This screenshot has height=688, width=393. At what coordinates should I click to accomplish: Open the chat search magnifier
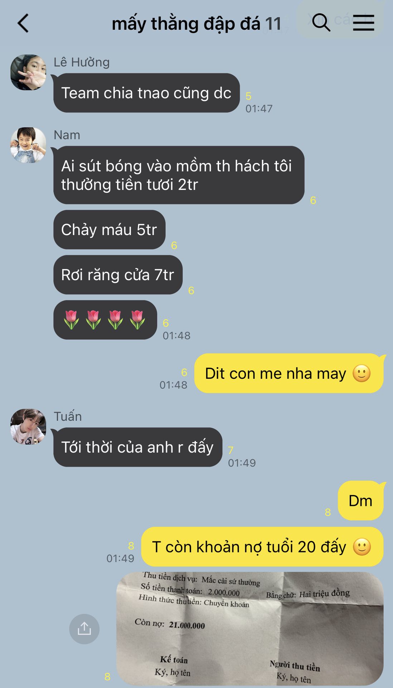[x=321, y=23]
